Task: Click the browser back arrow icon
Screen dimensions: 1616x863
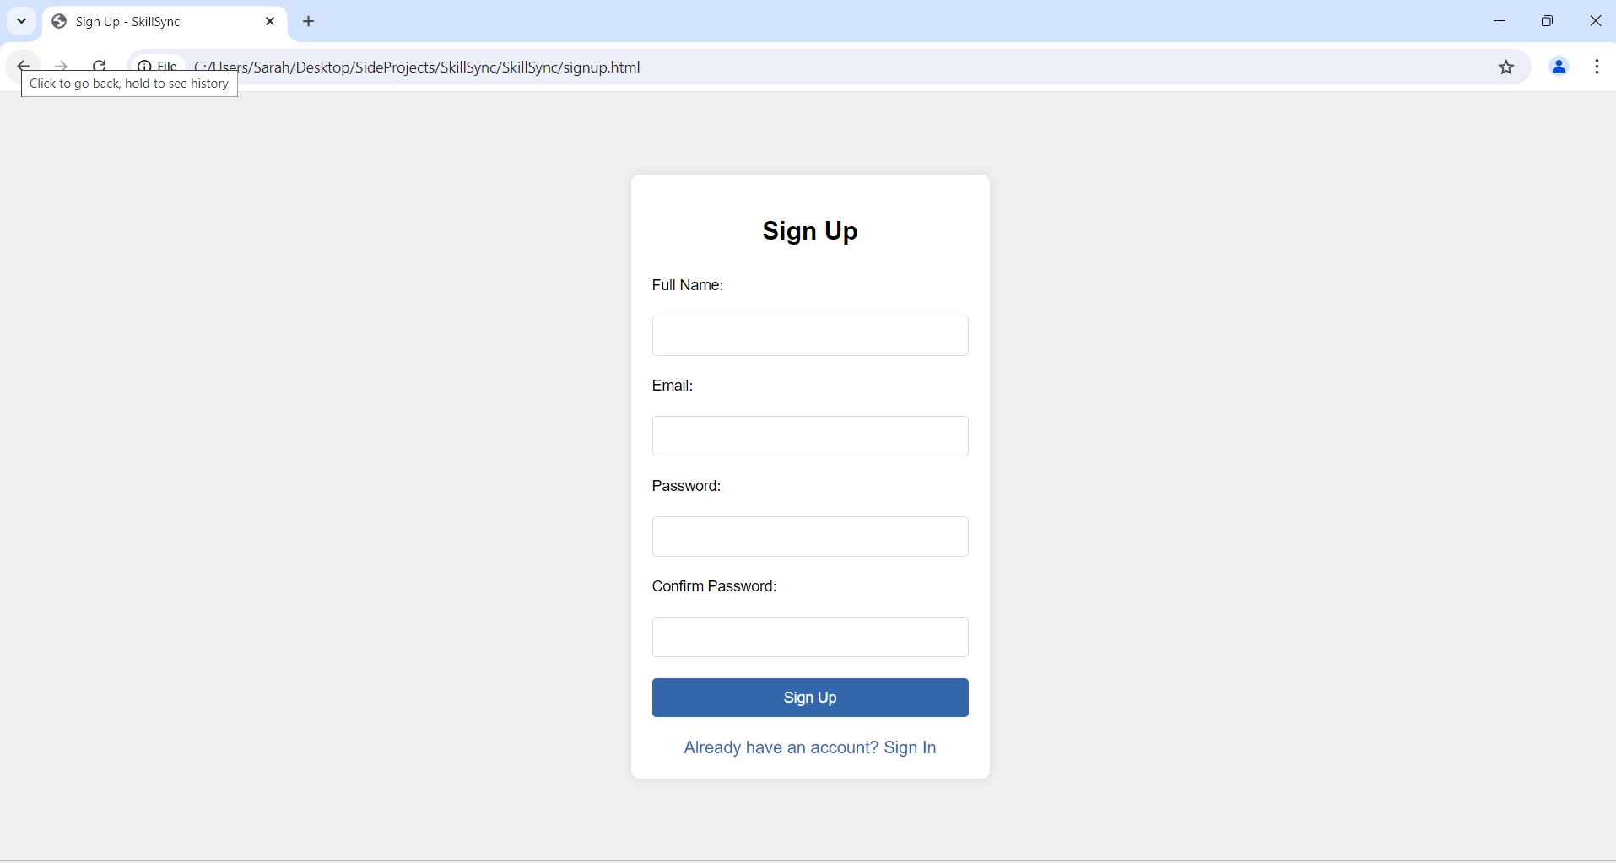Action: click(x=24, y=66)
